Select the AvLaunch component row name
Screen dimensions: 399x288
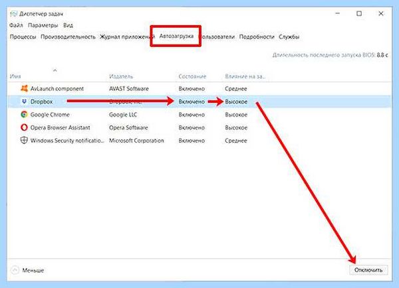(x=57, y=89)
